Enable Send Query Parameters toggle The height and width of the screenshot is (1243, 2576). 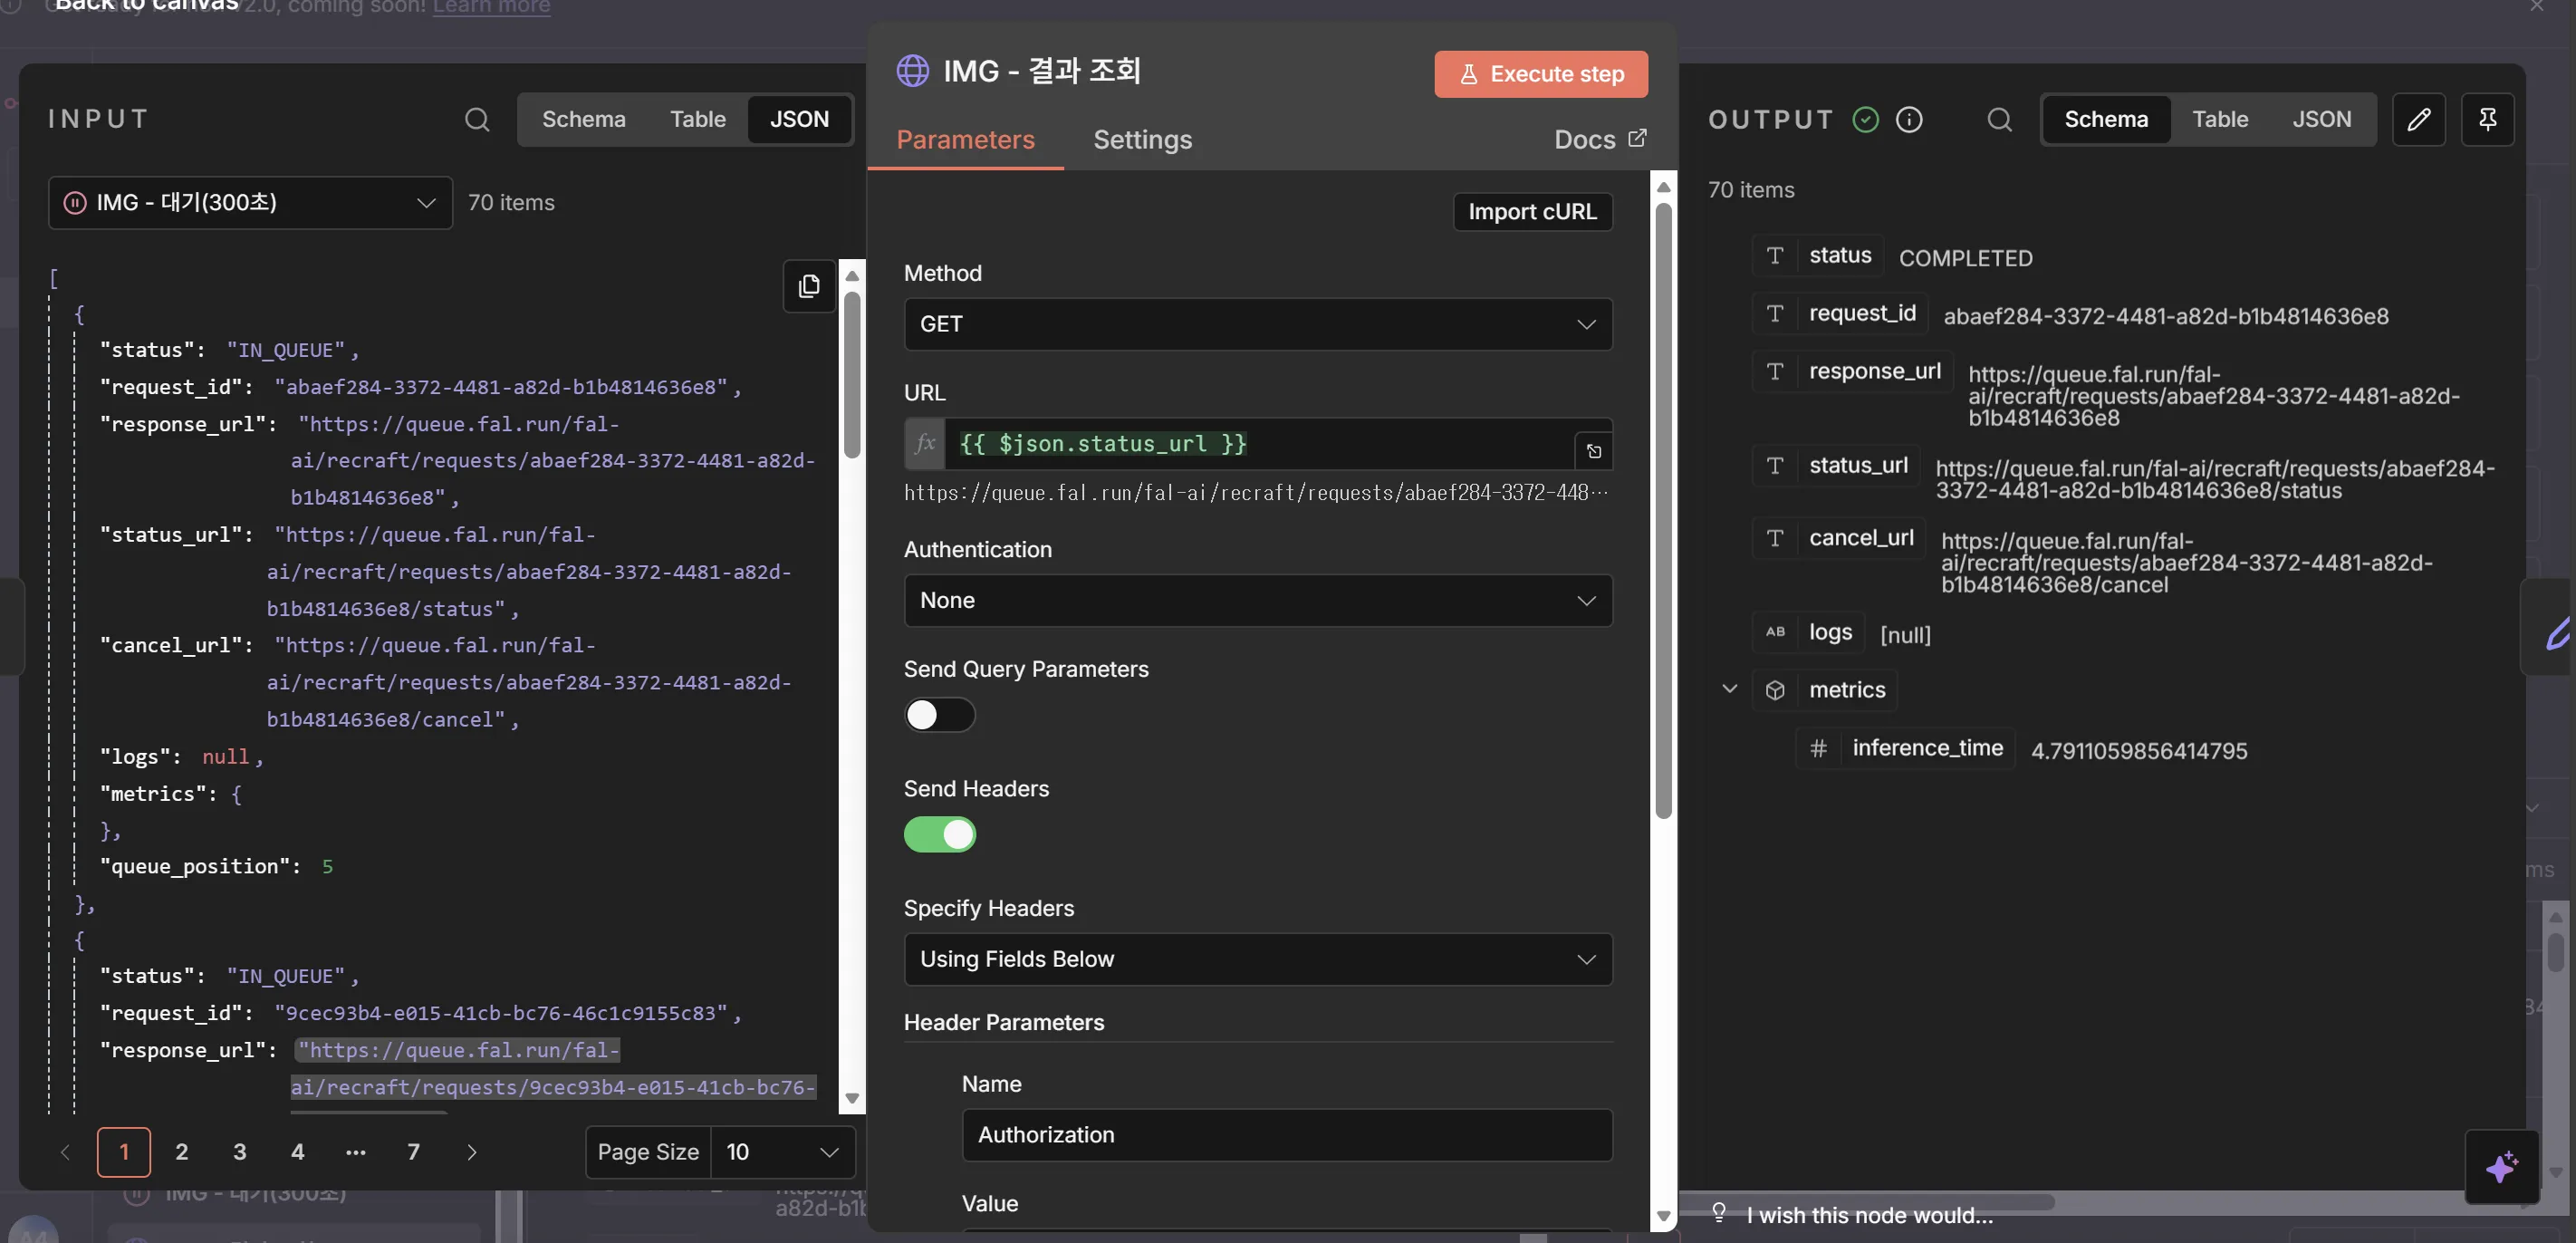click(939, 714)
